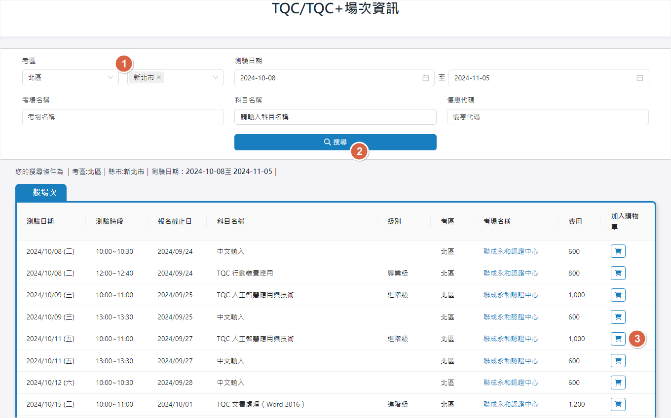Open 聯成永和認證中心 link in 2024/10/11 13:00 row
671x418 pixels.
[x=511, y=361]
